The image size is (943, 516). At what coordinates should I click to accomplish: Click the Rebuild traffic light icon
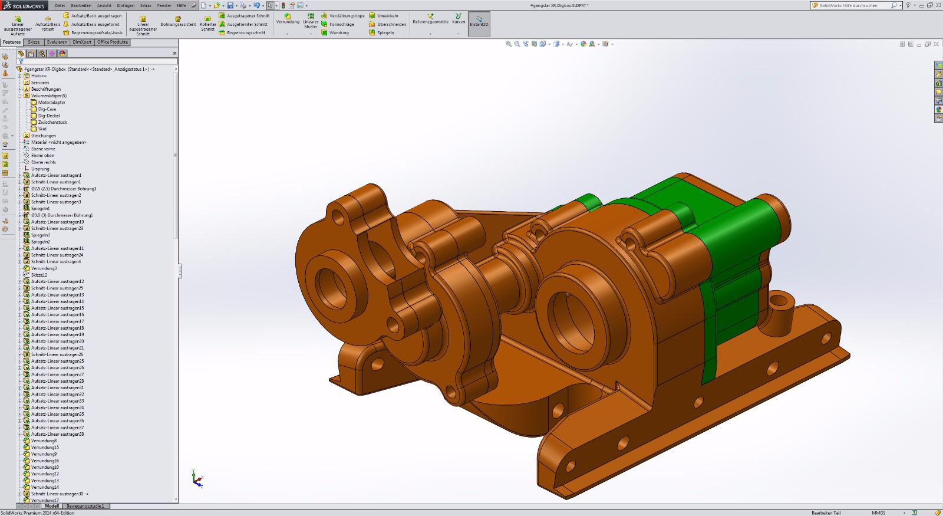point(283,5)
